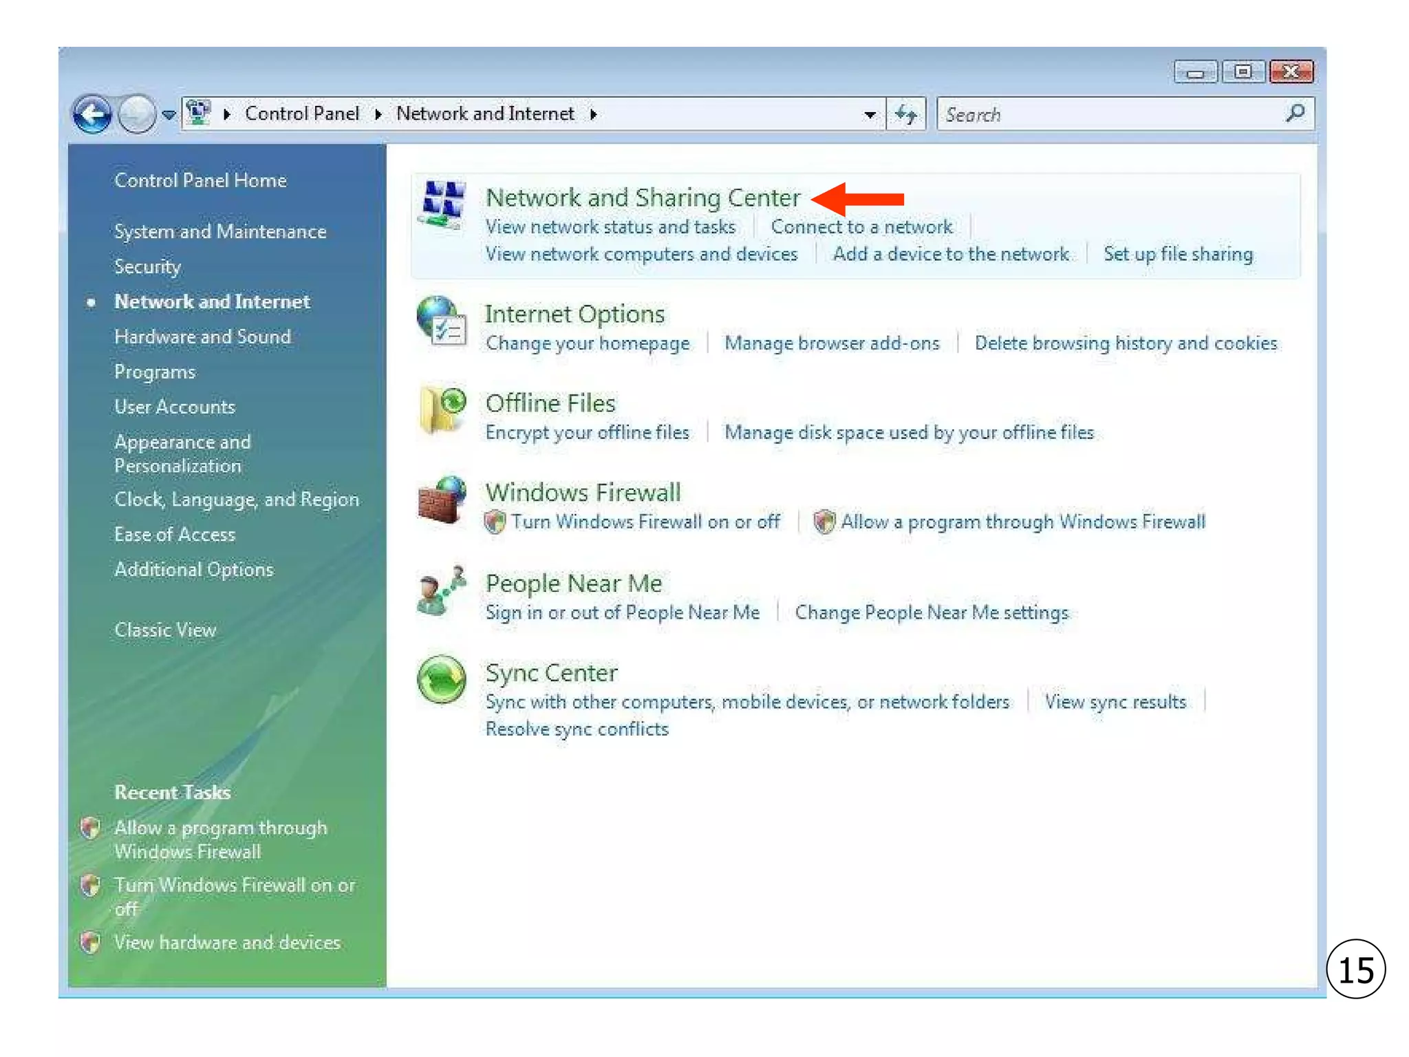Viewport: 1409px width, 1057px height.
Task: Open the Offline Files folder icon
Action: tap(442, 410)
